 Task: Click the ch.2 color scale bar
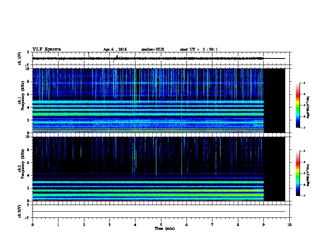click(x=298, y=173)
